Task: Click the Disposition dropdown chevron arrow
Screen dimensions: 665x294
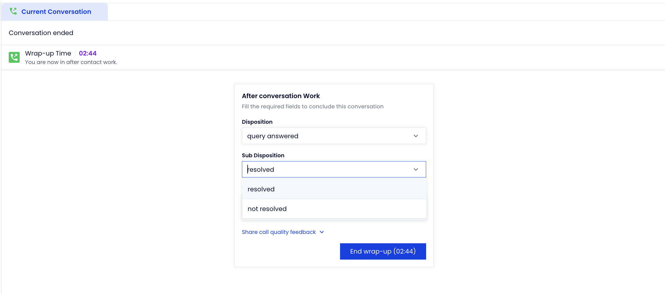Action: (x=416, y=136)
